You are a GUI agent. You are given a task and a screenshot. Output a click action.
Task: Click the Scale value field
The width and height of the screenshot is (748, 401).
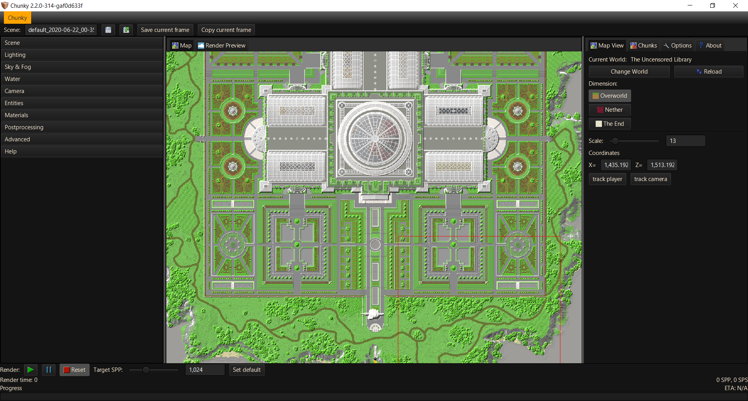coord(686,141)
